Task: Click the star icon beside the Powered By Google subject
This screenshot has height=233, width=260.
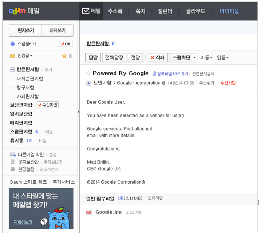Action: [88, 73]
